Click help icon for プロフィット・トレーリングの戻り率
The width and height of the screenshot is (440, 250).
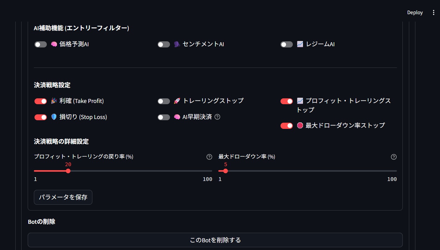click(x=209, y=157)
